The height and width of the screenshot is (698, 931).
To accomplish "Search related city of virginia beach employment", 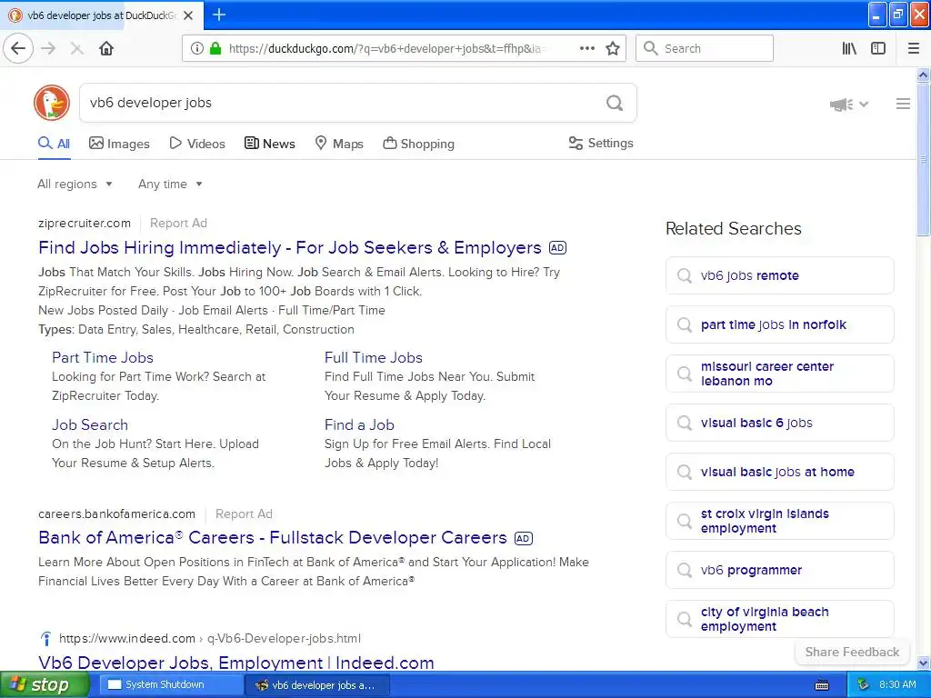I will (779, 618).
